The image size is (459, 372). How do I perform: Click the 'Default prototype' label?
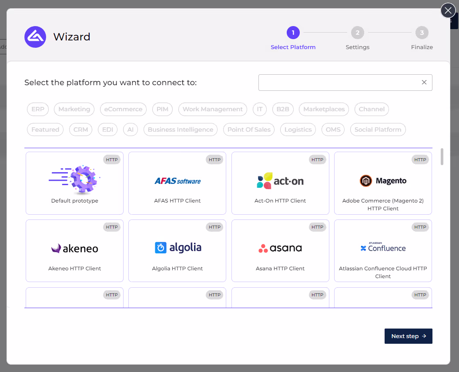pos(75,201)
